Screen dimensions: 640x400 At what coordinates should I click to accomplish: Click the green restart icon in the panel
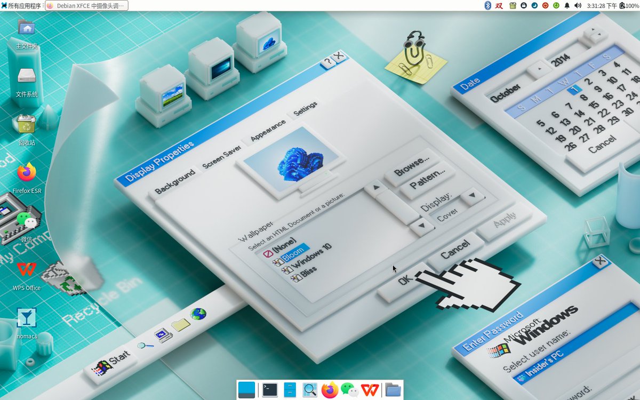tap(556, 5)
